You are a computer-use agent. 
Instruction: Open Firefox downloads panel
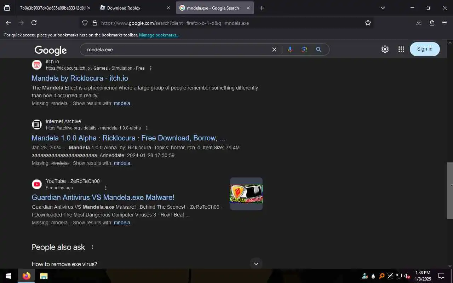click(419, 23)
